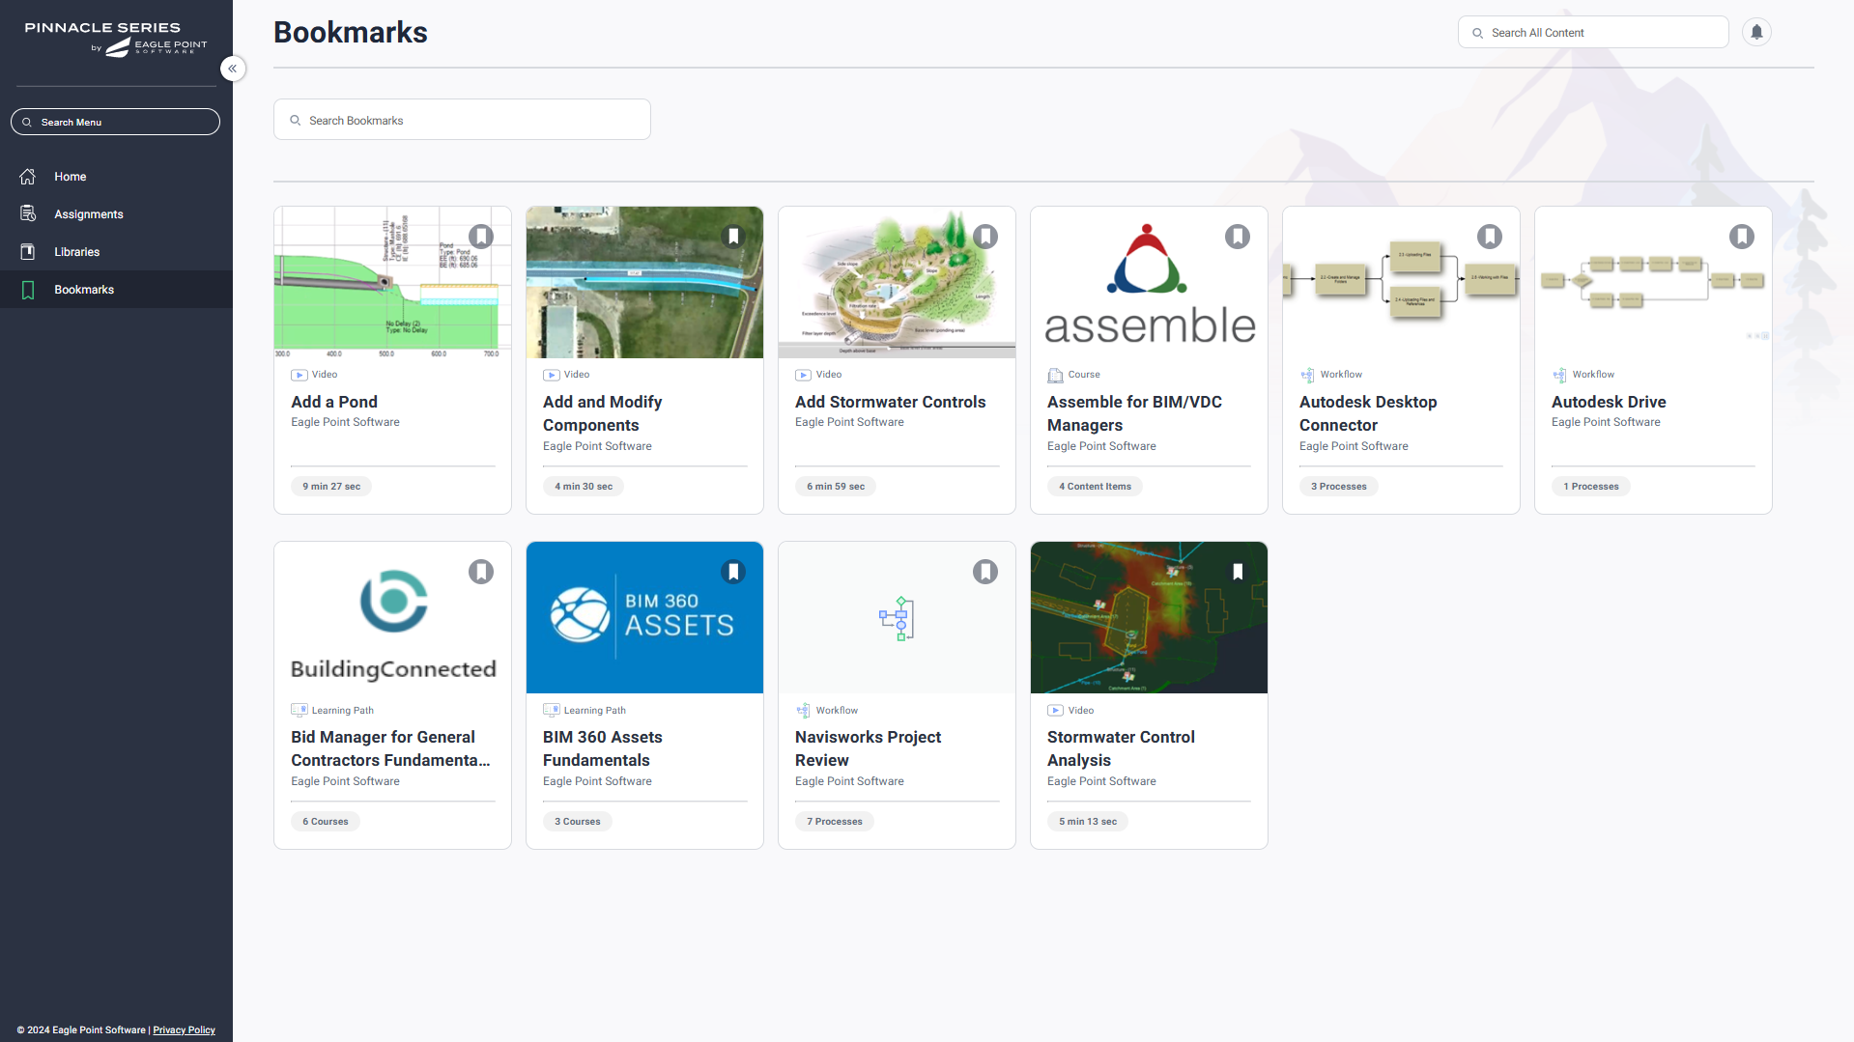This screenshot has width=1854, height=1042.
Task: Click the Libraries icon in sidebar
Action: 28,252
